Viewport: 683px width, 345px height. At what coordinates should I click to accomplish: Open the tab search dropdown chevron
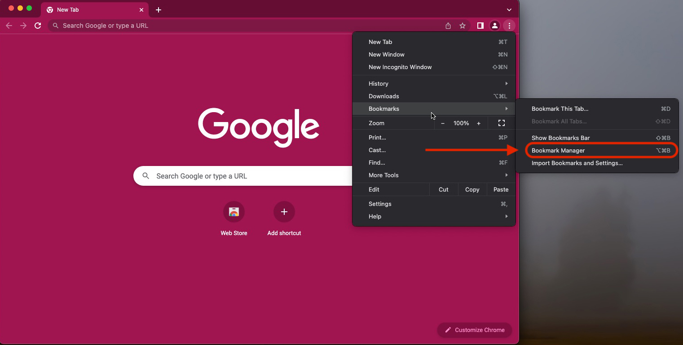click(509, 10)
